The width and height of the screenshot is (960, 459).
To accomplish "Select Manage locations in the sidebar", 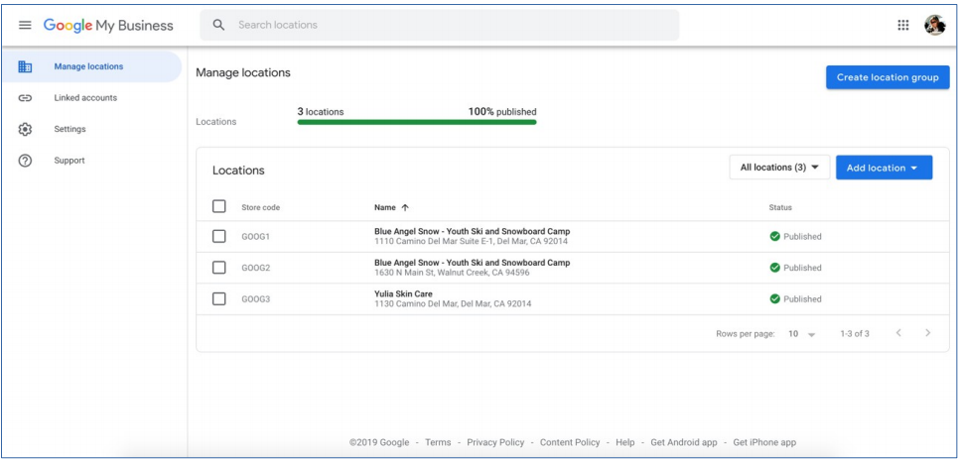I will 88,66.
